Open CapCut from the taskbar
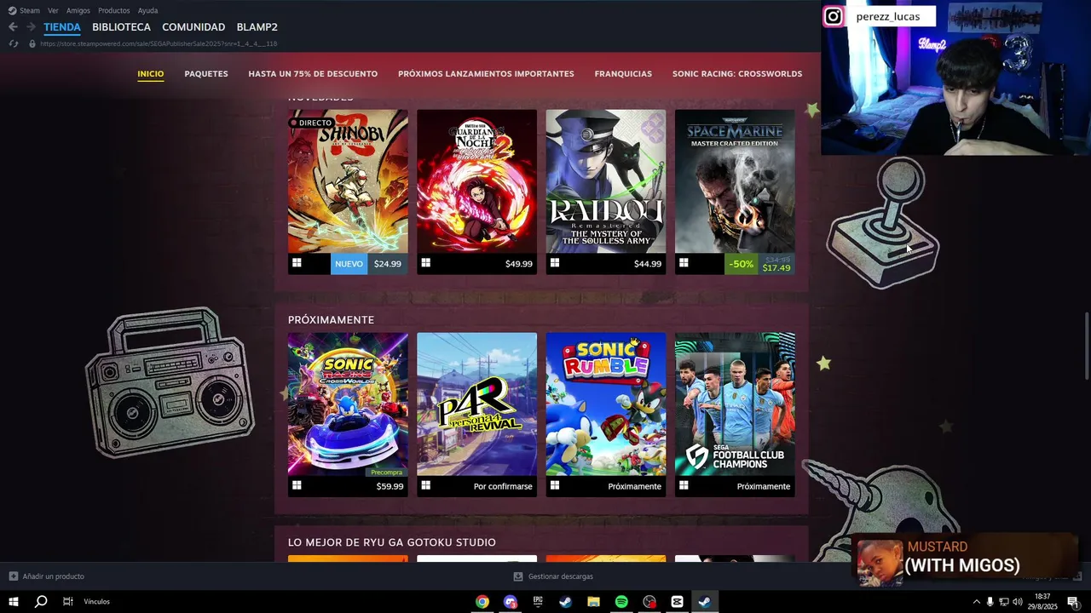This screenshot has height=613, width=1091. click(677, 602)
